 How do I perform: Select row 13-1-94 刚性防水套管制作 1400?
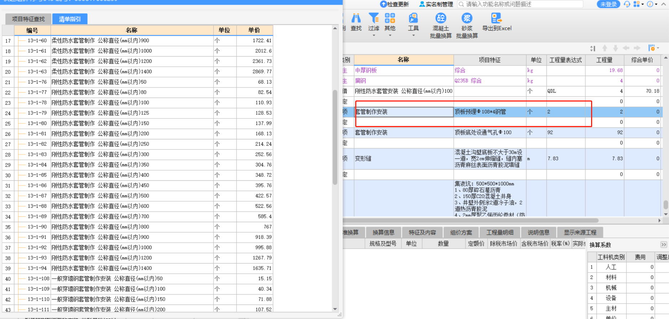[137, 268]
